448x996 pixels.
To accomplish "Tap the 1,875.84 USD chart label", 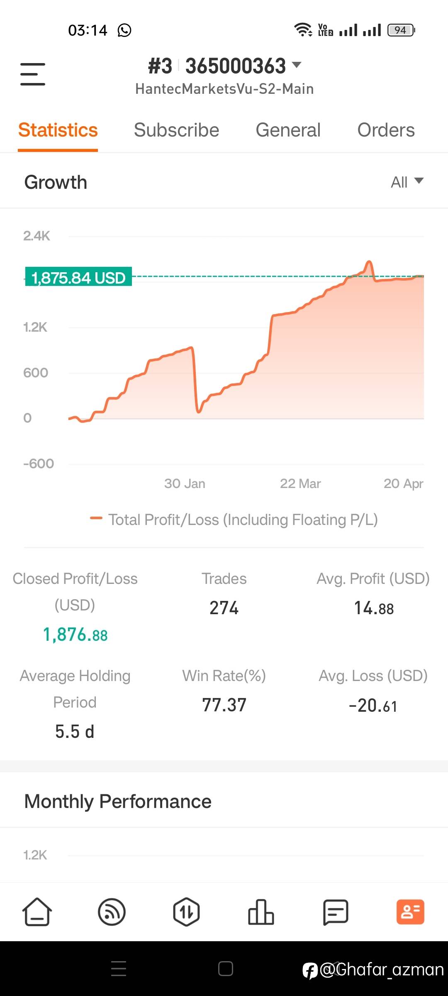I will [78, 277].
